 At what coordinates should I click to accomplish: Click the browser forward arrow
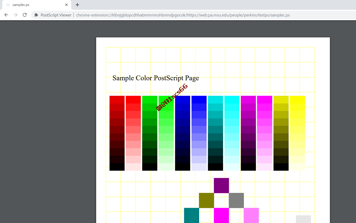[16, 15]
